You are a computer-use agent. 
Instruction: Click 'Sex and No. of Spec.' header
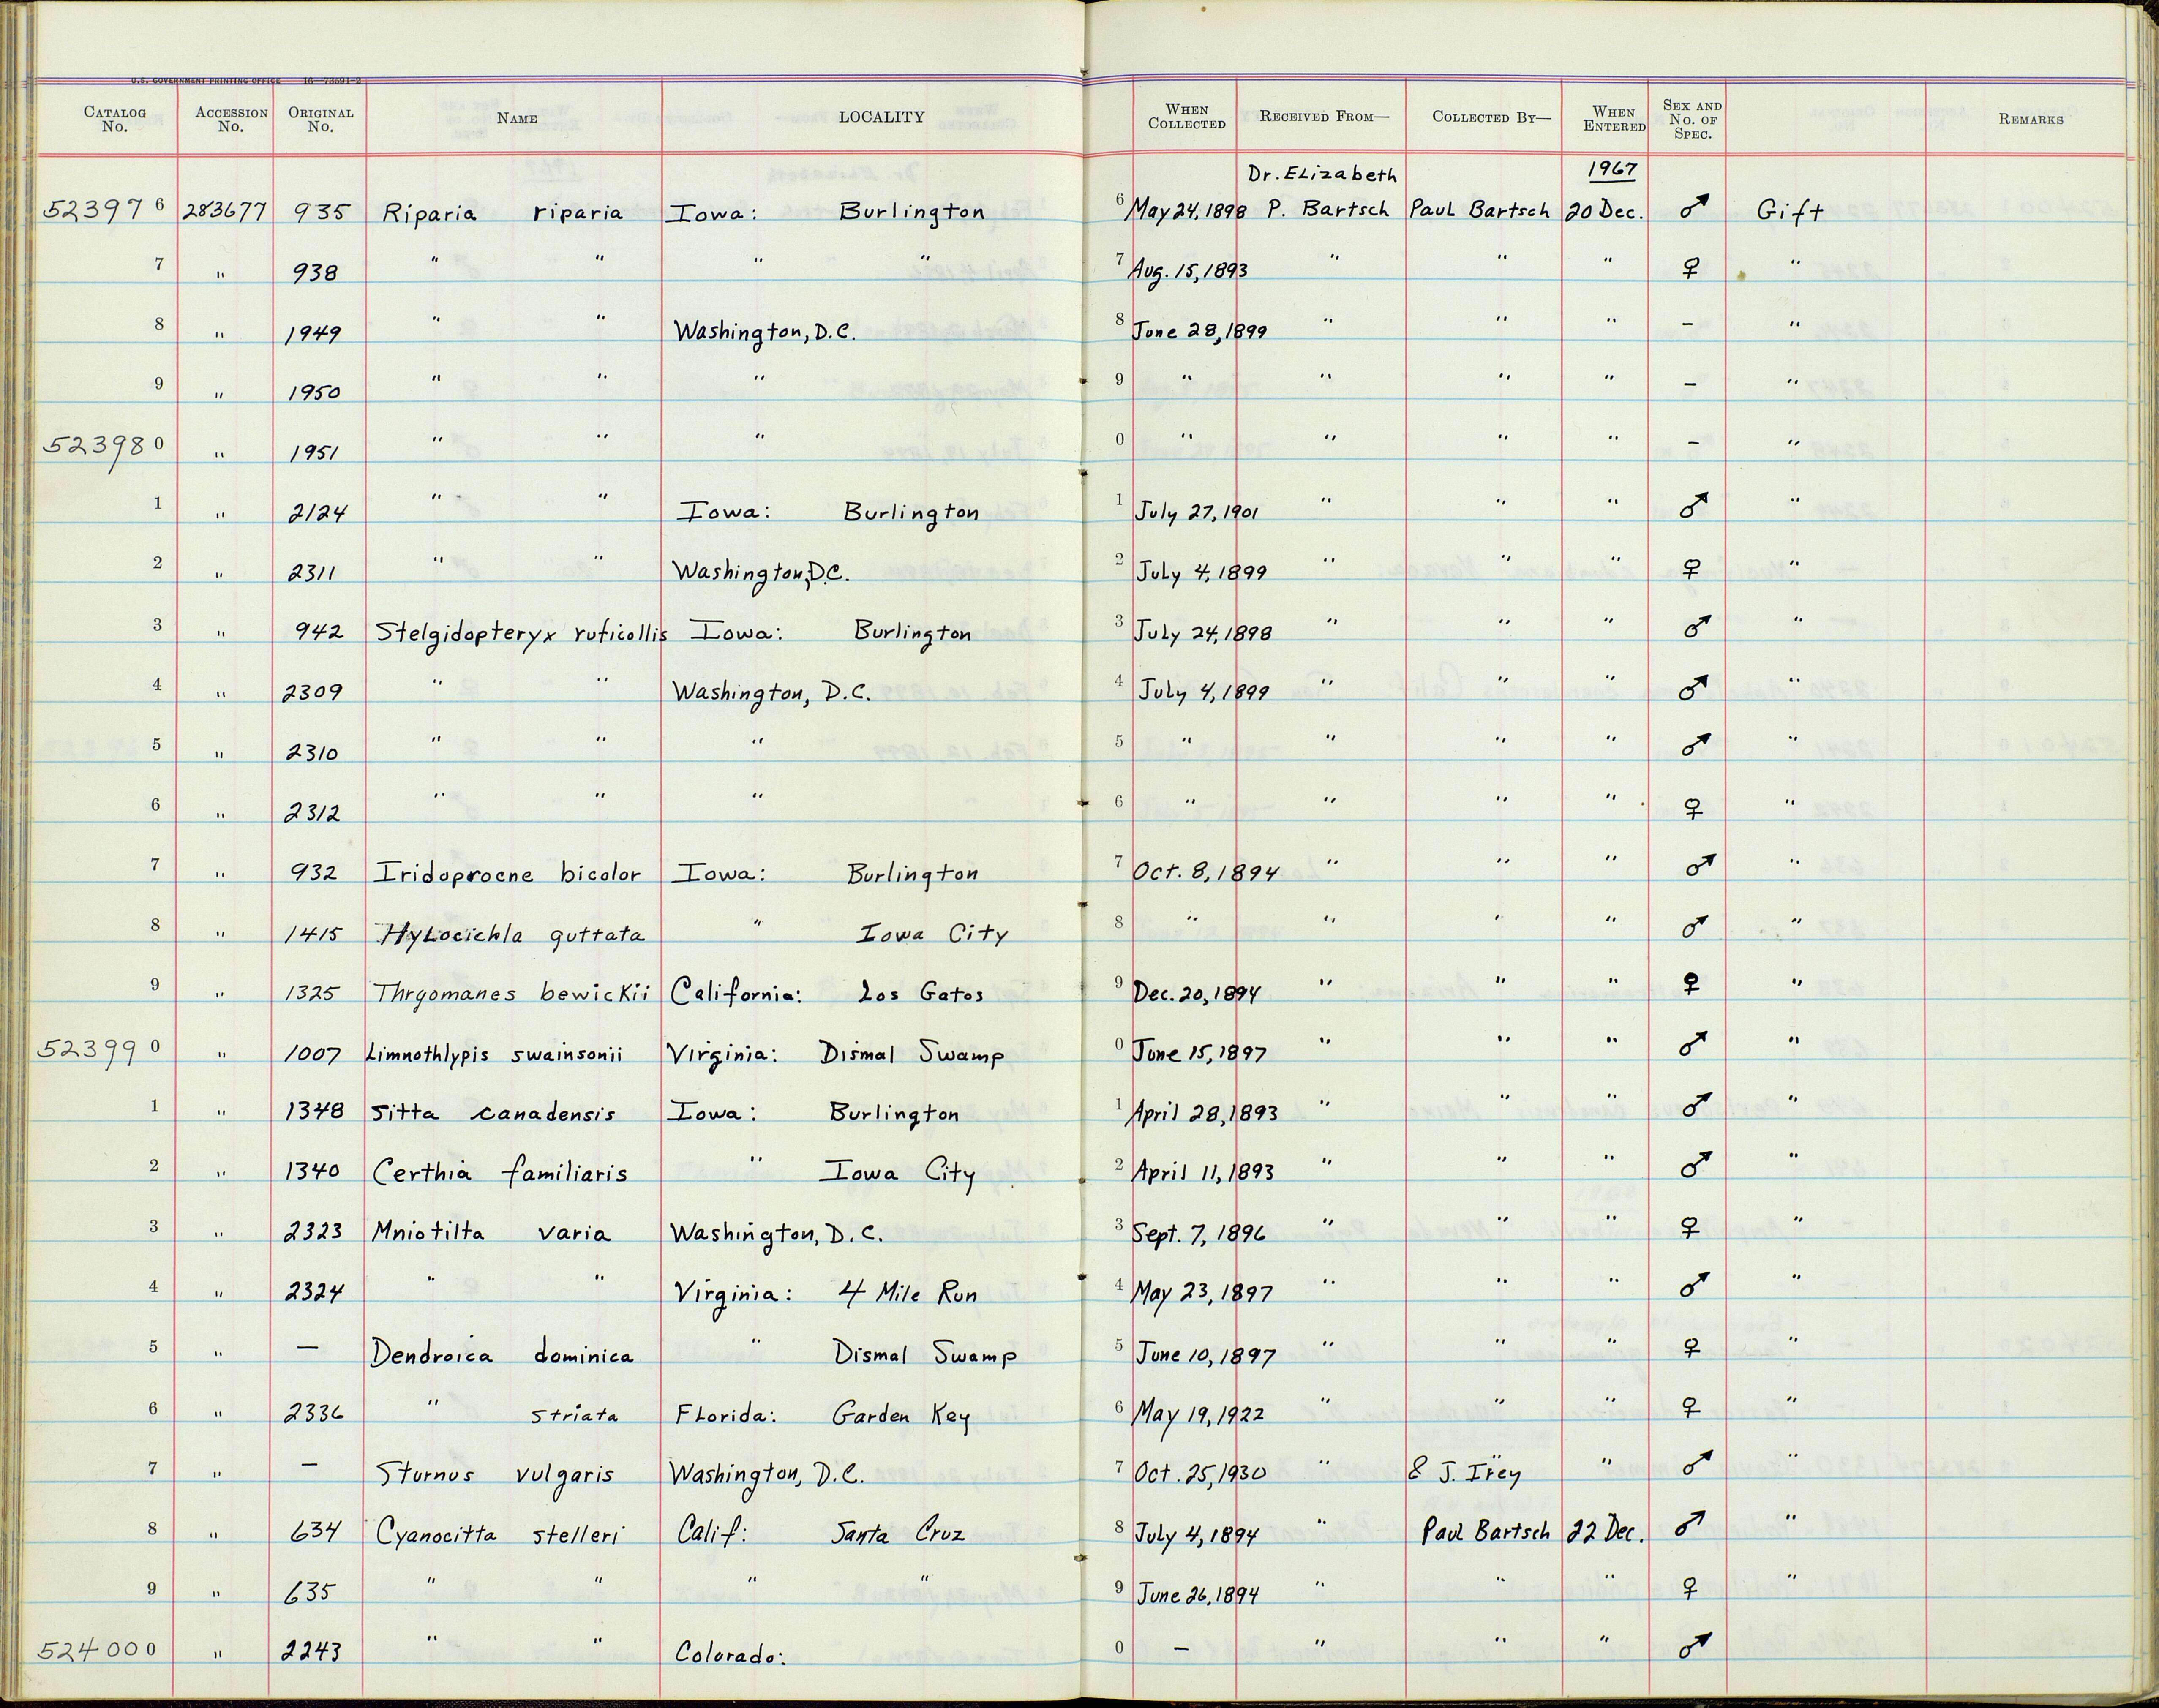[x=1692, y=119]
